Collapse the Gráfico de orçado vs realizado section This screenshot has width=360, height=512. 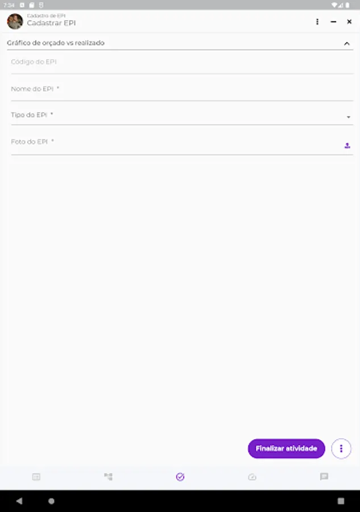[347, 43]
